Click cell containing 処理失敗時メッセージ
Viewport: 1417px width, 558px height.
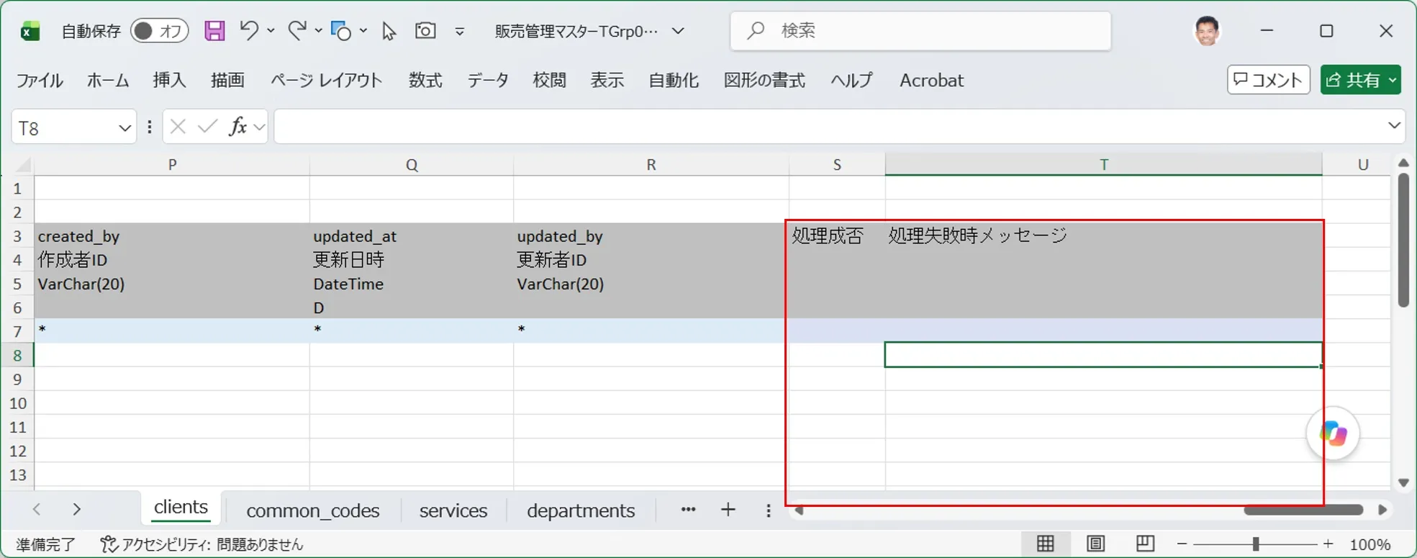click(1103, 235)
